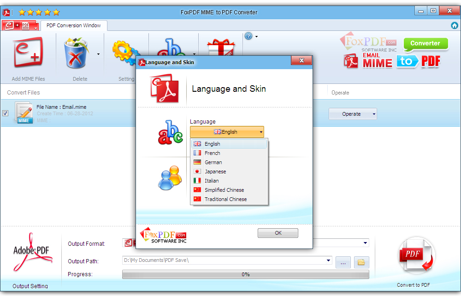The image size is (461, 296).
Task: Expand the Output Path dropdown arrow
Action: pos(328,260)
